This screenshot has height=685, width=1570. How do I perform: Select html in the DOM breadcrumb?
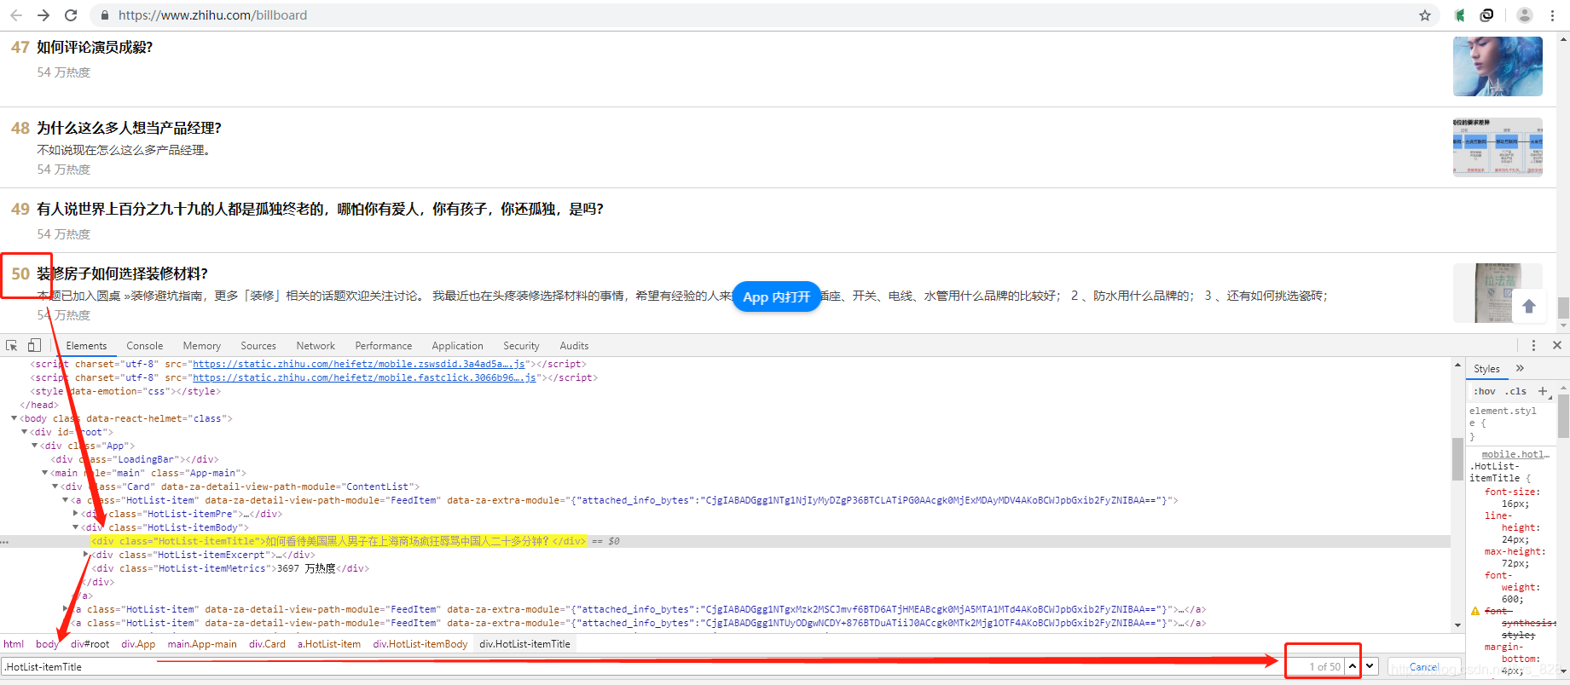click(x=14, y=644)
